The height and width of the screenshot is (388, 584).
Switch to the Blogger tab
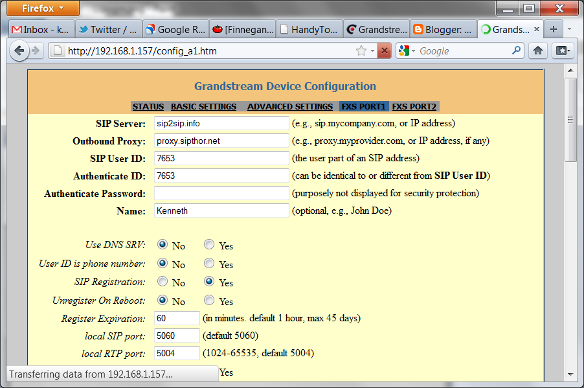444,29
